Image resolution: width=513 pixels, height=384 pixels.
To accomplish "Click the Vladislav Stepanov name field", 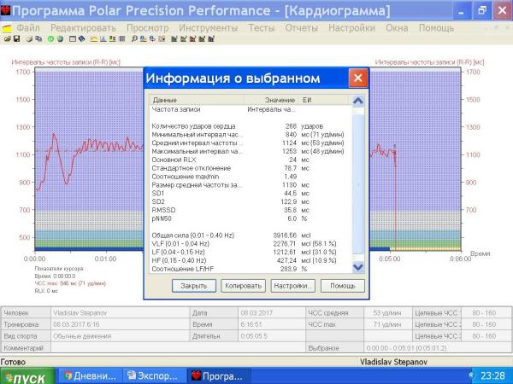I will [x=120, y=313].
